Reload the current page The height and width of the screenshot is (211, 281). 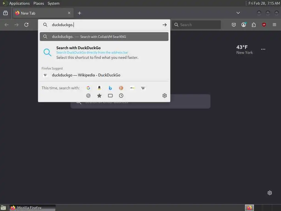click(x=26, y=25)
